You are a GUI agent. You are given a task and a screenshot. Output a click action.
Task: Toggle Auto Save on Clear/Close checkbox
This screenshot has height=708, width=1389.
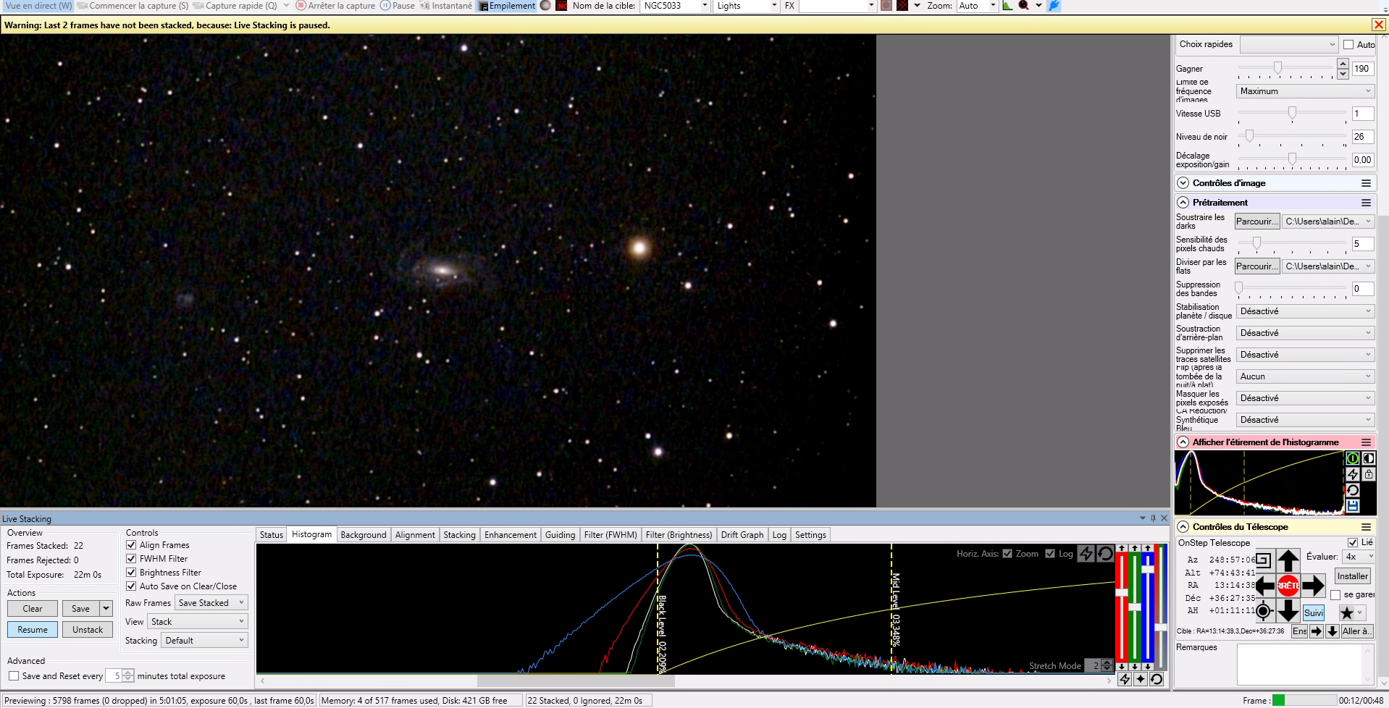[x=131, y=586]
